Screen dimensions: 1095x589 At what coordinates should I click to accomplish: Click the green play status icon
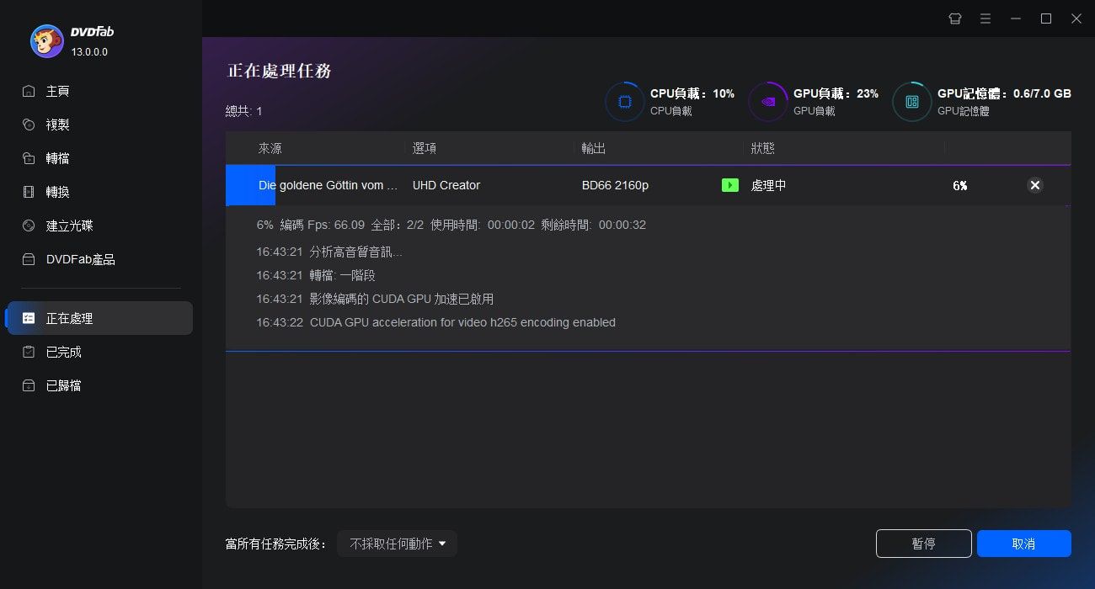tap(730, 185)
